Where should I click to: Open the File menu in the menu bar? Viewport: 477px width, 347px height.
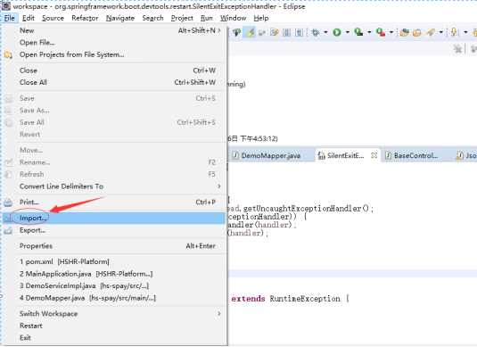click(x=10, y=18)
